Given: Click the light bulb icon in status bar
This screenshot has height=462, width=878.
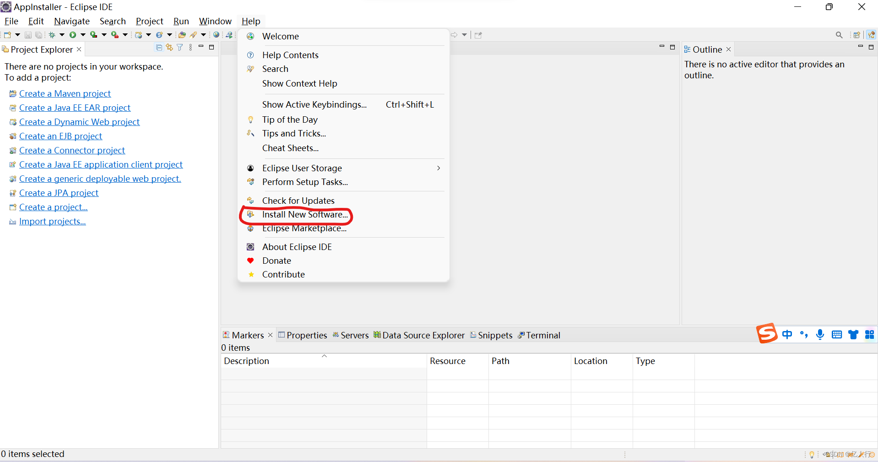Looking at the screenshot, I should coord(812,454).
